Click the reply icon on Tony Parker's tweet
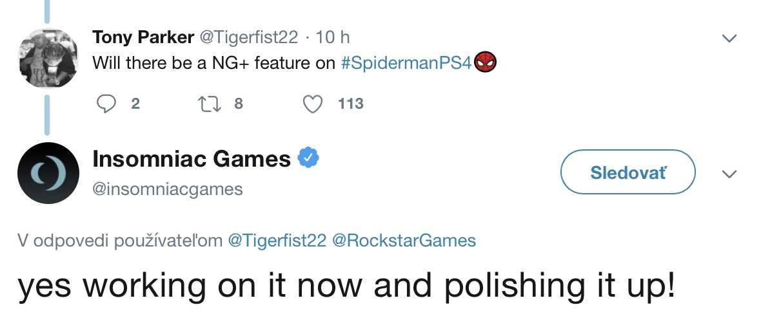Image resolution: width=761 pixels, height=316 pixels. (106, 104)
